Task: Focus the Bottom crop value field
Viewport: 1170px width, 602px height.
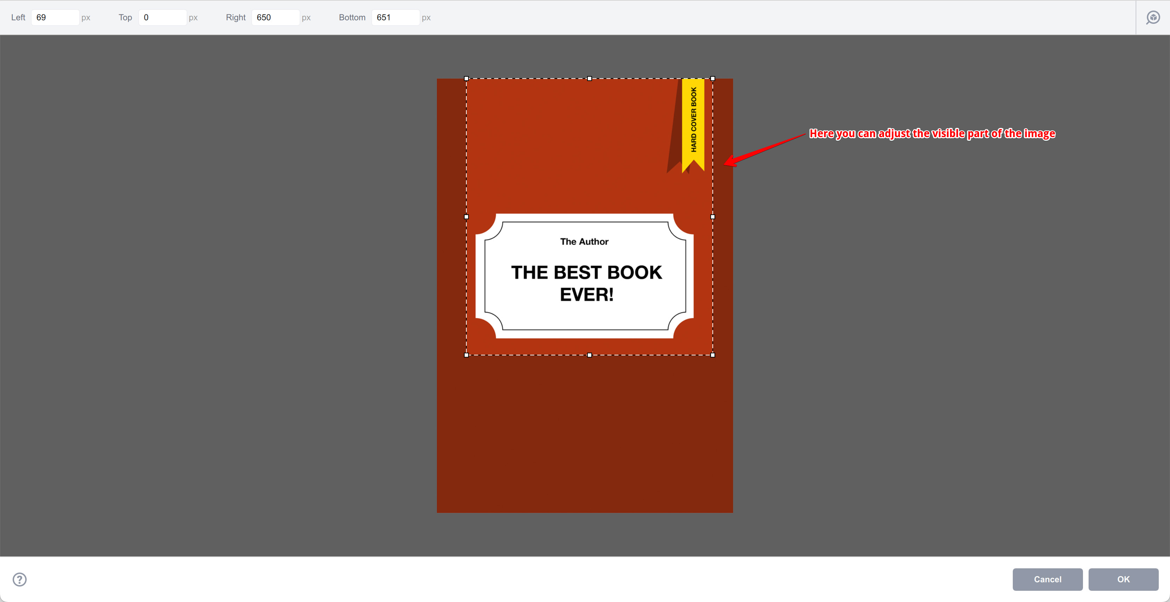Action: (x=395, y=18)
